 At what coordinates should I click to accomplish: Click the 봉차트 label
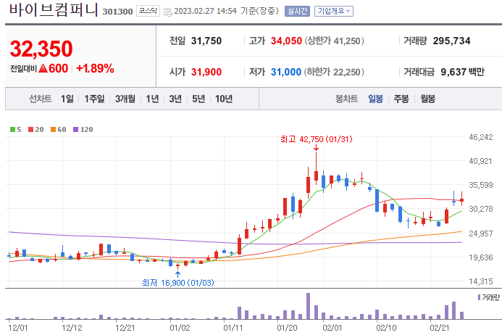(x=346, y=99)
